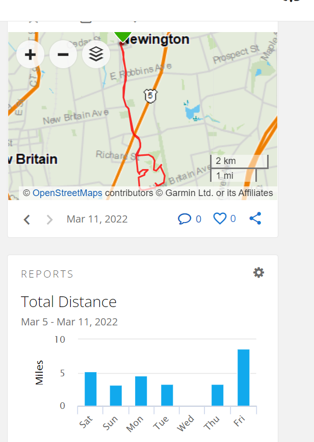
Task: Open the map layers selector
Action: coord(96,54)
